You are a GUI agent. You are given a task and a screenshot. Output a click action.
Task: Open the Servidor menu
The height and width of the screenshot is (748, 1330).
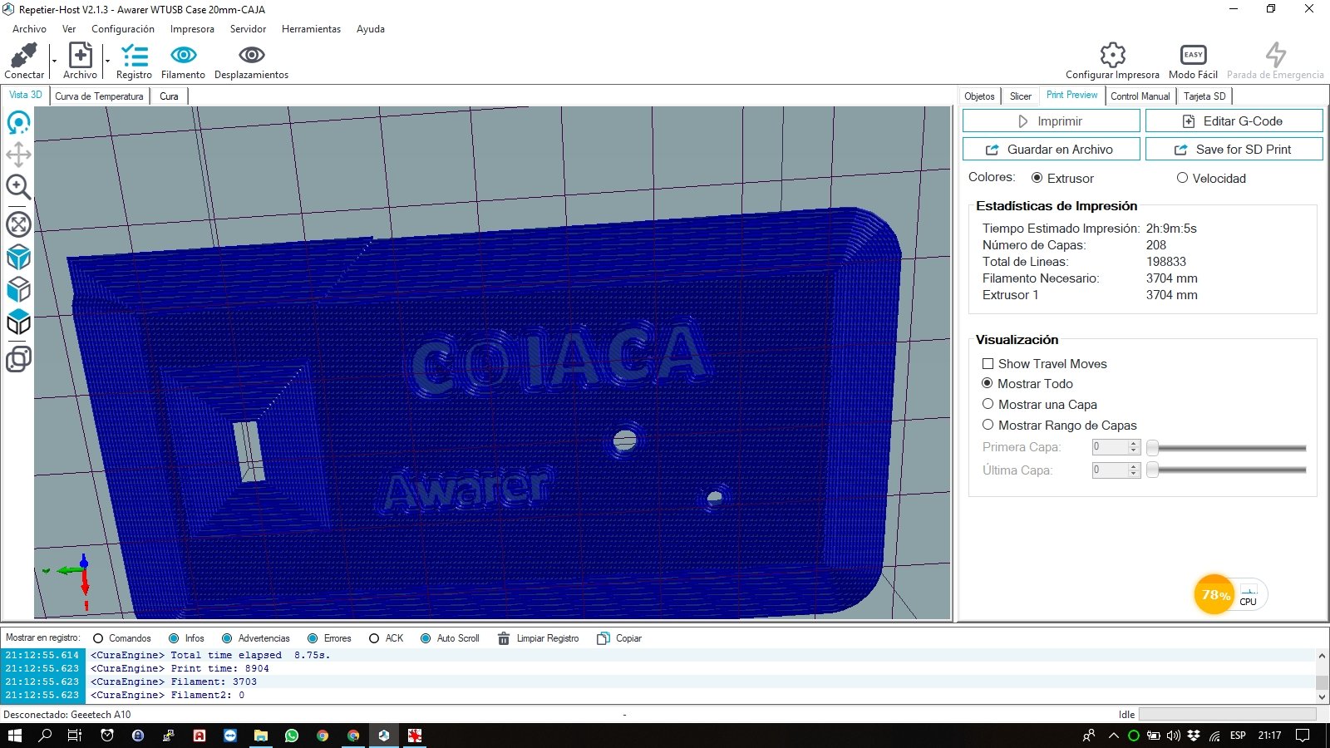[x=248, y=29]
